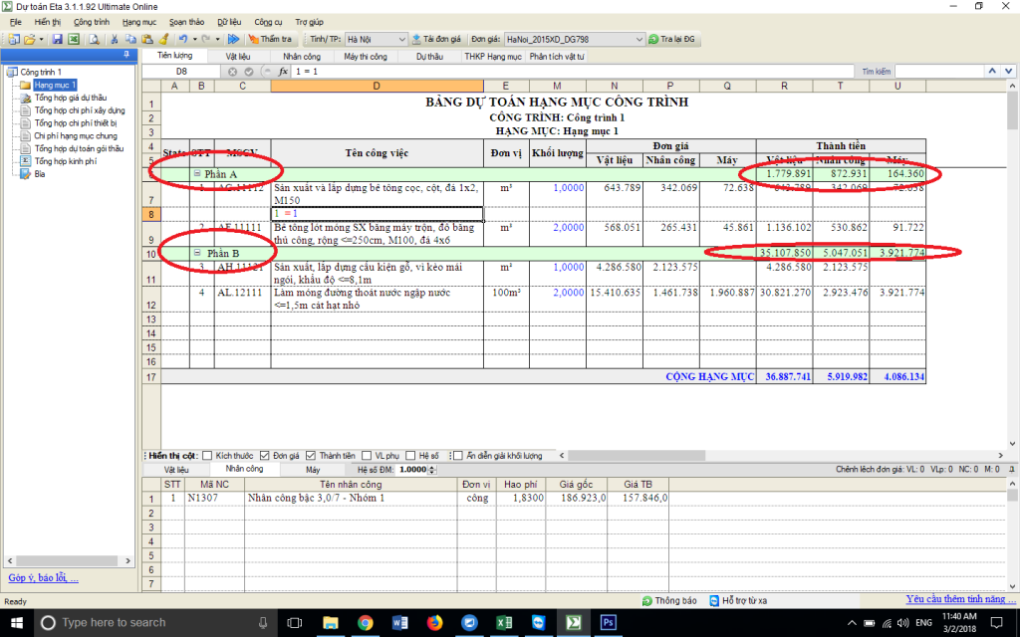Toggle the Ẩn diễn giải khối lượng checkbox
The image size is (1020, 637).
tap(457, 455)
